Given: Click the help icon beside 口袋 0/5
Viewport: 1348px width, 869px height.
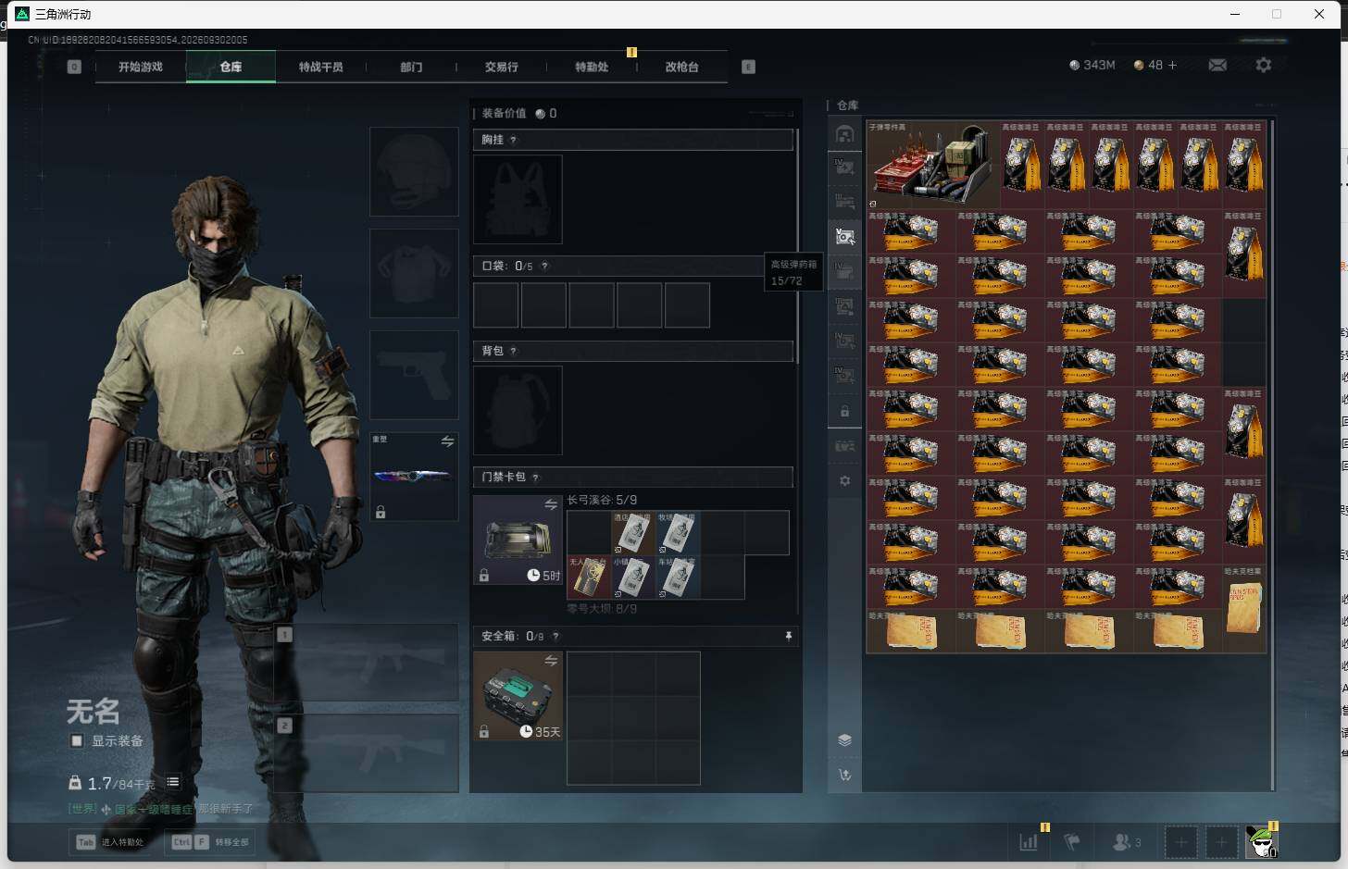Looking at the screenshot, I should 544,266.
